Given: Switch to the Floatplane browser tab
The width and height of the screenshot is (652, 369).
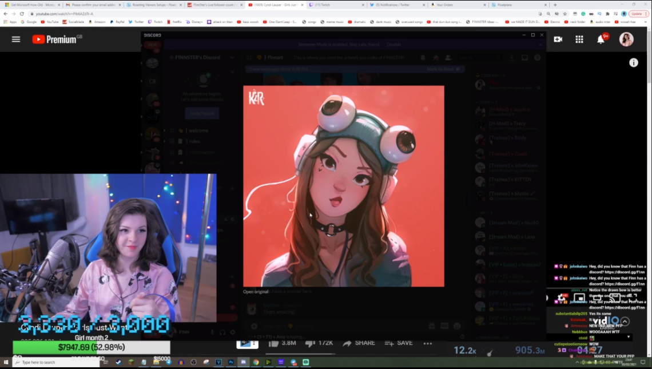Looking at the screenshot, I should coord(518,5).
